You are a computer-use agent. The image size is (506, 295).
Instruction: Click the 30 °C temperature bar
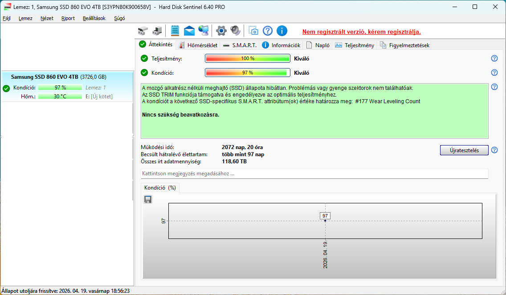[x=60, y=97]
